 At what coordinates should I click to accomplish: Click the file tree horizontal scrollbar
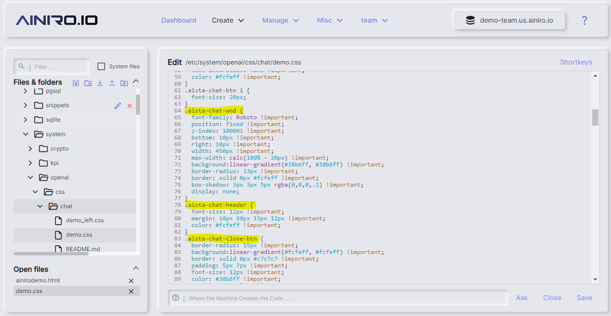(x=51, y=253)
